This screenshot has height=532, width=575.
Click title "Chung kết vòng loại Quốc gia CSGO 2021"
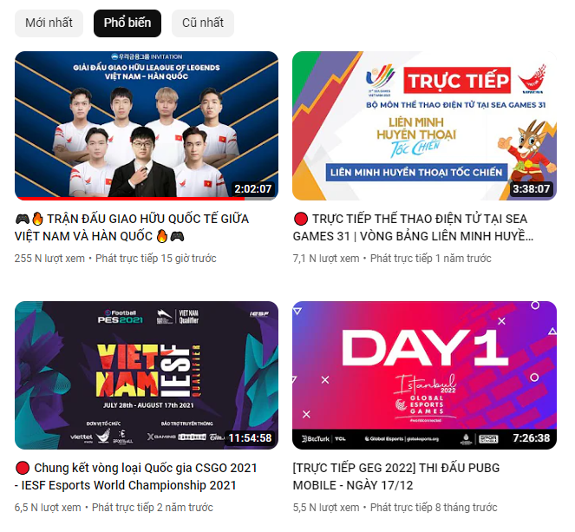click(136, 476)
